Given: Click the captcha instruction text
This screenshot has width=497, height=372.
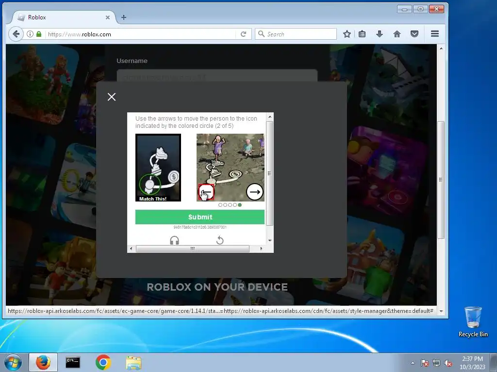Looking at the screenshot, I should 196,122.
